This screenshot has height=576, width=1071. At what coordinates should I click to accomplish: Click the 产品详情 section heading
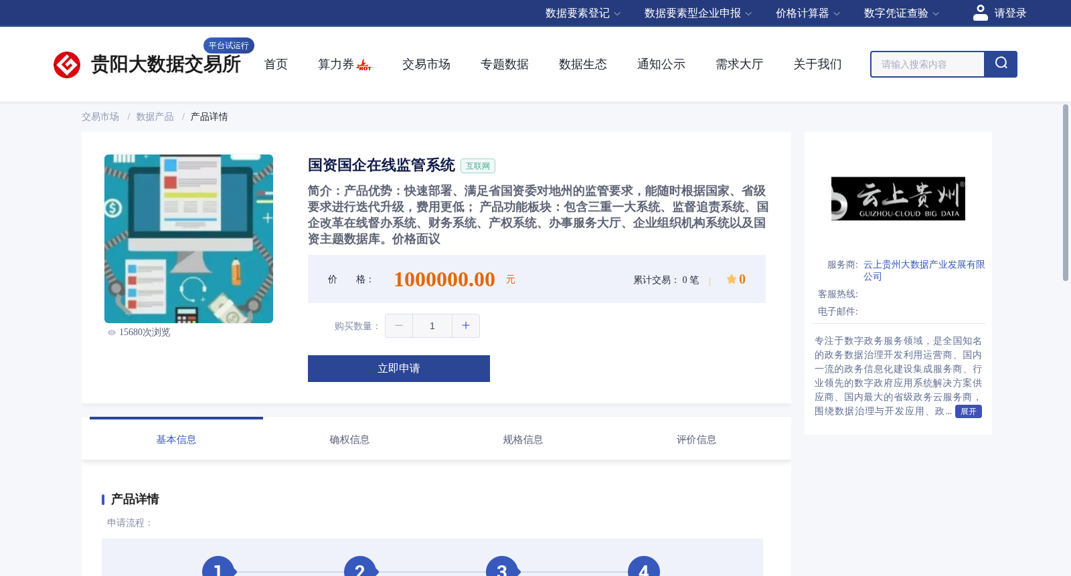pos(135,499)
